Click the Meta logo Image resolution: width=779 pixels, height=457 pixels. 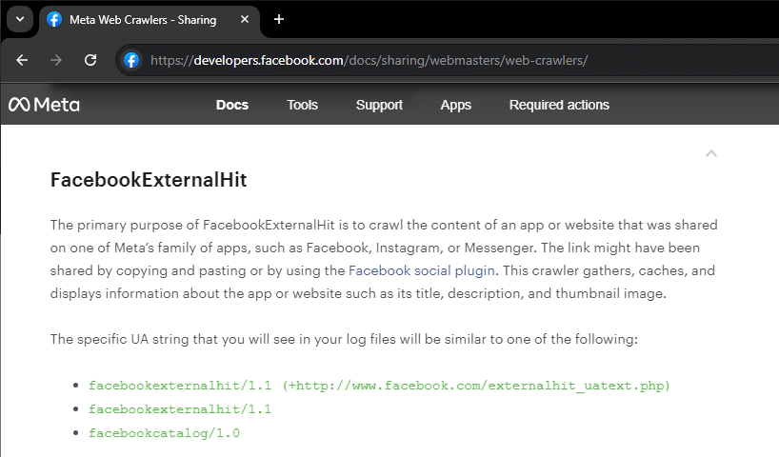pos(45,105)
